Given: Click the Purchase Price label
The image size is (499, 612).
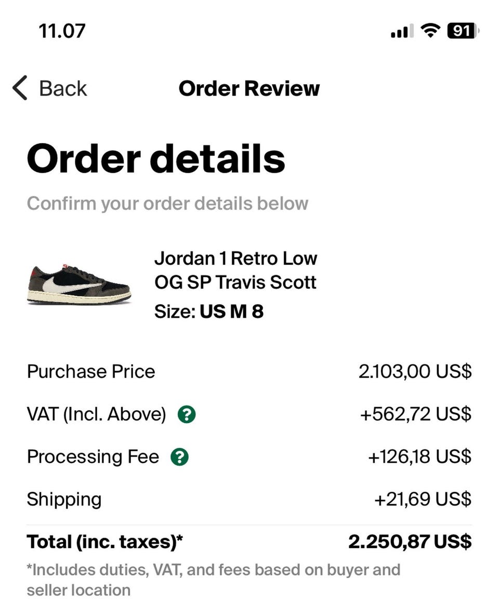Looking at the screenshot, I should [91, 372].
